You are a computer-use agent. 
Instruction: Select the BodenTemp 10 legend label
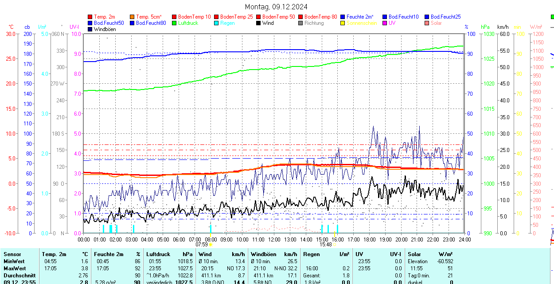coord(195,17)
